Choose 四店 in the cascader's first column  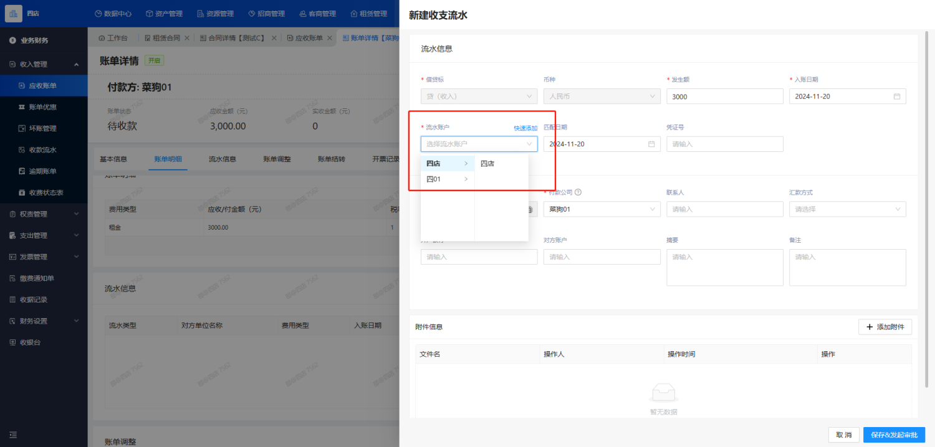(x=448, y=164)
